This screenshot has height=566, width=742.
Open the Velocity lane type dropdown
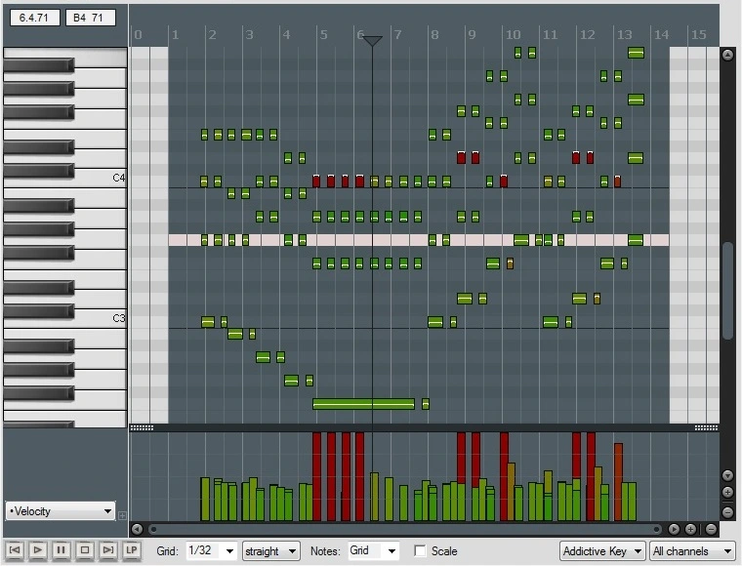click(61, 511)
